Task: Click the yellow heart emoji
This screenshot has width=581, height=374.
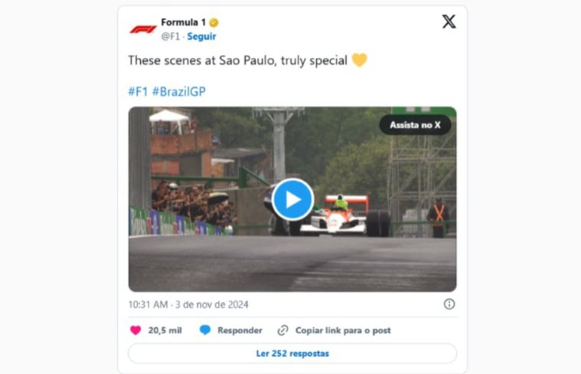Action: [359, 60]
